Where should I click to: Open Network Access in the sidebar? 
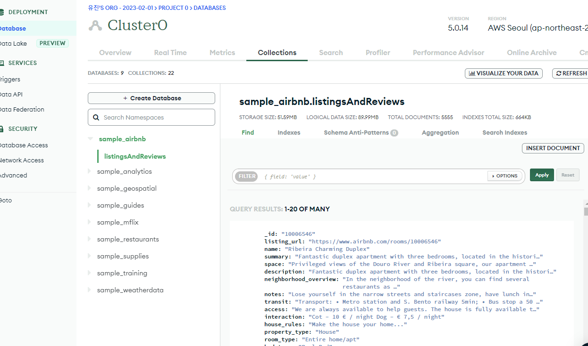click(22, 160)
